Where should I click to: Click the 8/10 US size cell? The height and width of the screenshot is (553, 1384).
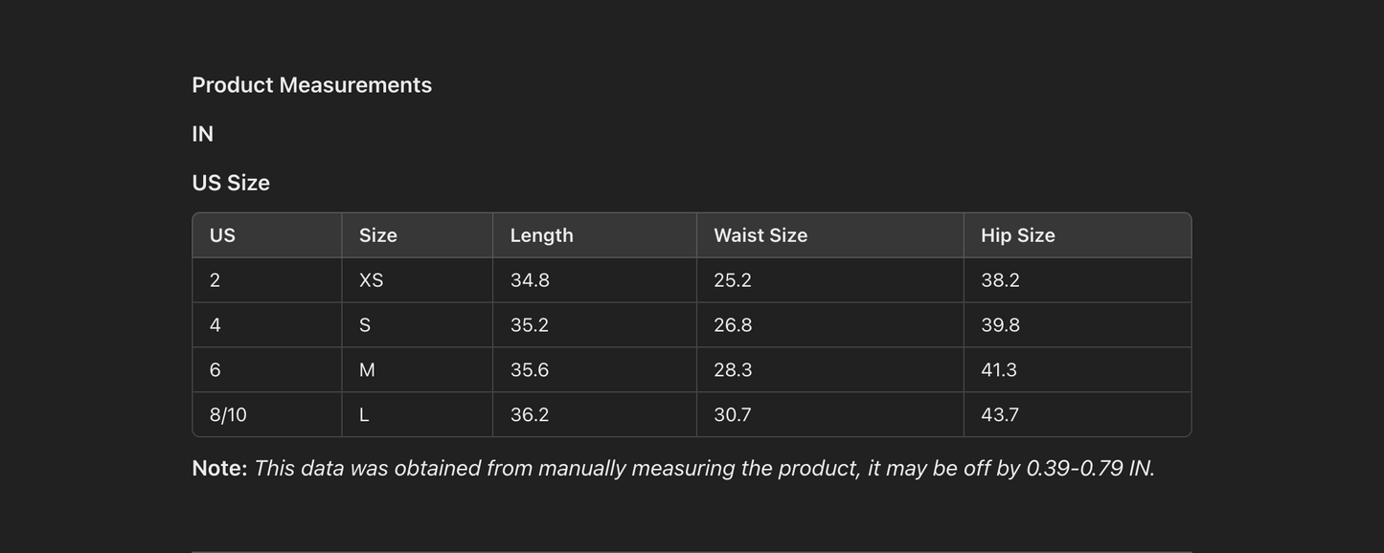tap(228, 415)
